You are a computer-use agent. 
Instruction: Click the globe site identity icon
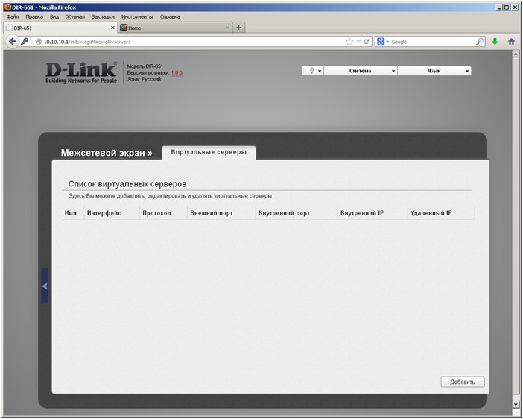pos(38,42)
